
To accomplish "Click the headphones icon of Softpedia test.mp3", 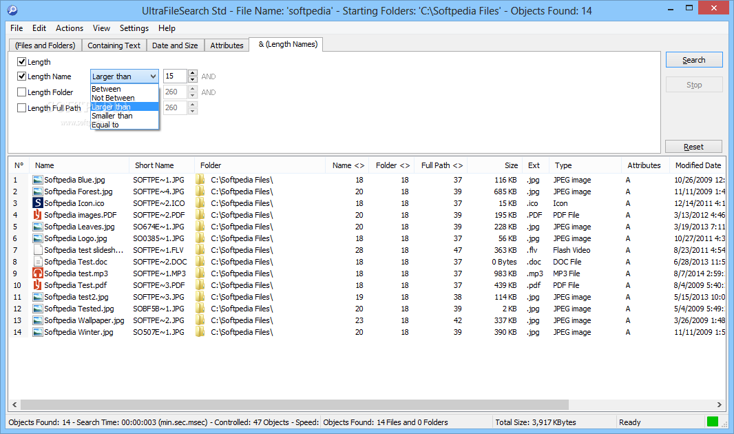I will [x=37, y=273].
